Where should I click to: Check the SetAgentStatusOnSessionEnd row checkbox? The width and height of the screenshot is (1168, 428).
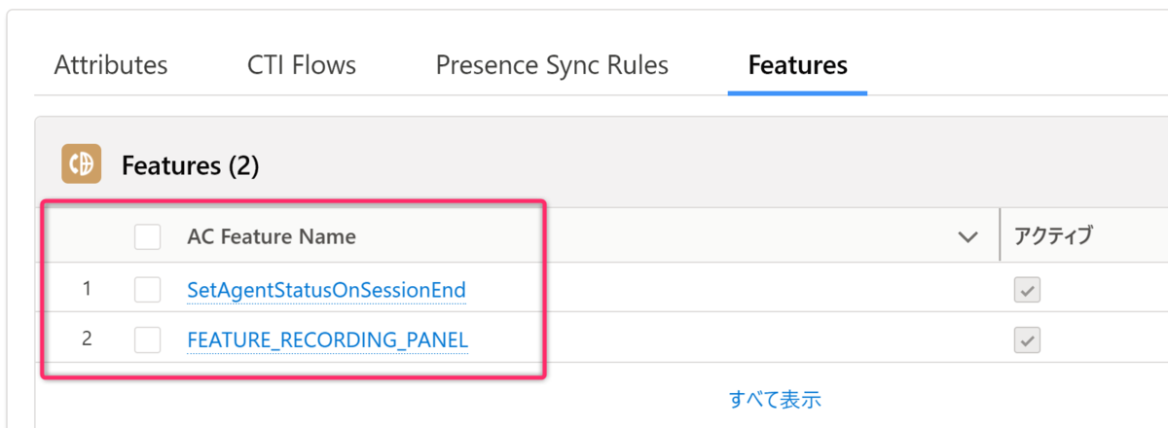[x=148, y=289]
